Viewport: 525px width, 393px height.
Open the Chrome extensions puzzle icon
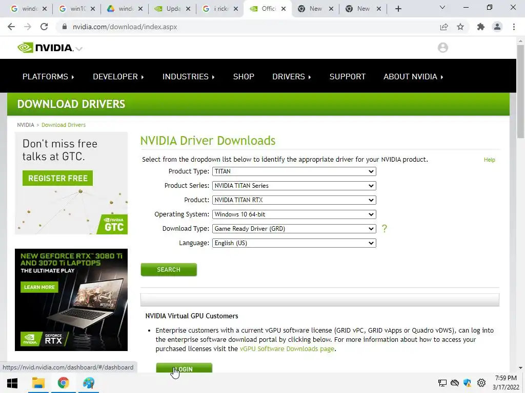[x=481, y=27]
